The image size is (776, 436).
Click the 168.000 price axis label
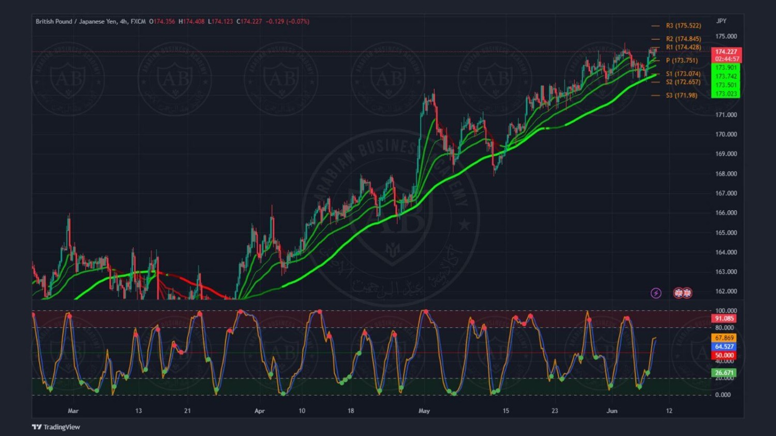pos(726,174)
